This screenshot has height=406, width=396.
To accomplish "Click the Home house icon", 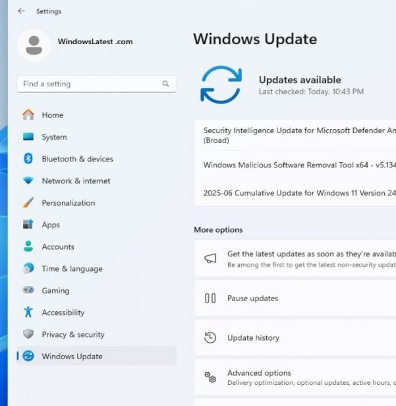I will 28,115.
